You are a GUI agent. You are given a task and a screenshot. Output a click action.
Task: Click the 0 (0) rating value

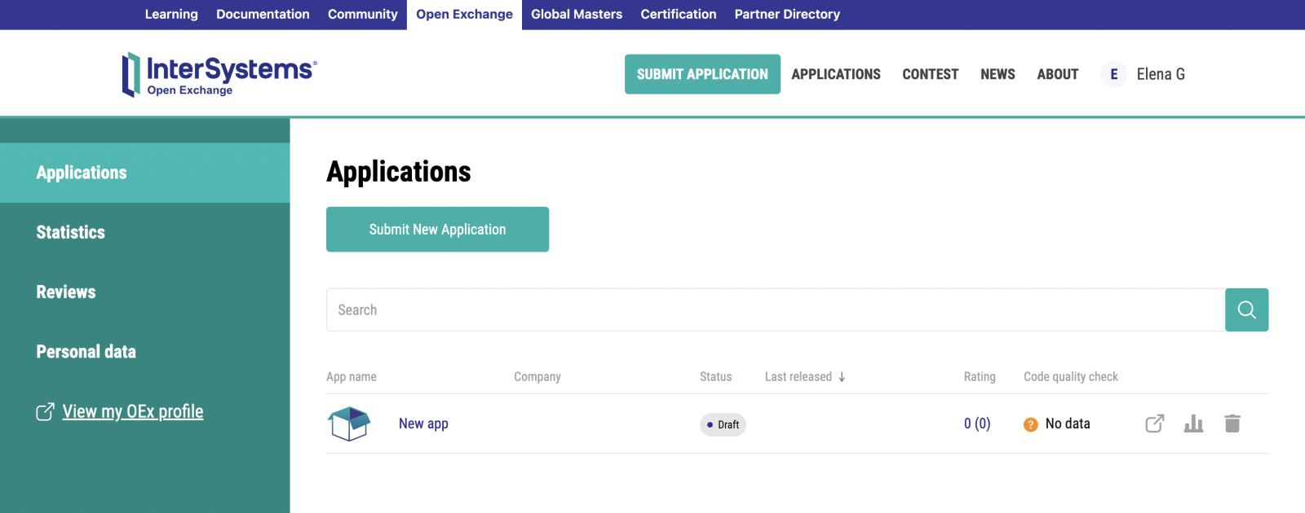click(977, 423)
